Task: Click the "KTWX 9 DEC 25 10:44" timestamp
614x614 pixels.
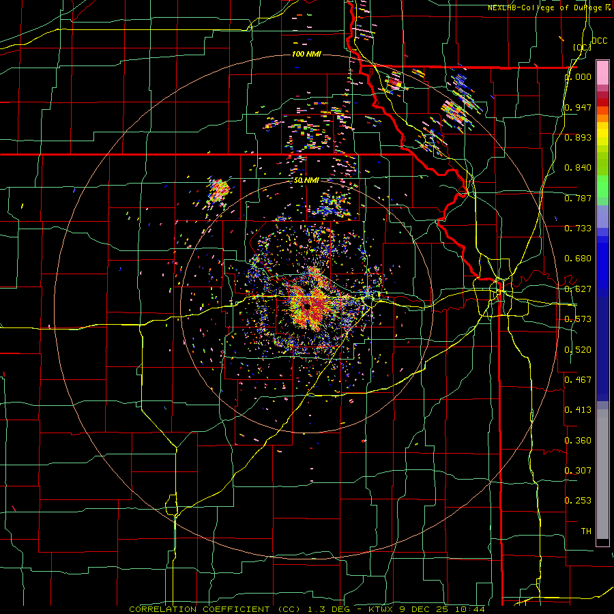Action: [x=426, y=609]
